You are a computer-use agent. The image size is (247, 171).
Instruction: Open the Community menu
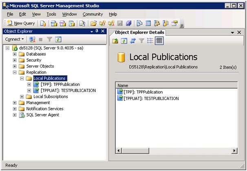pos(93,14)
